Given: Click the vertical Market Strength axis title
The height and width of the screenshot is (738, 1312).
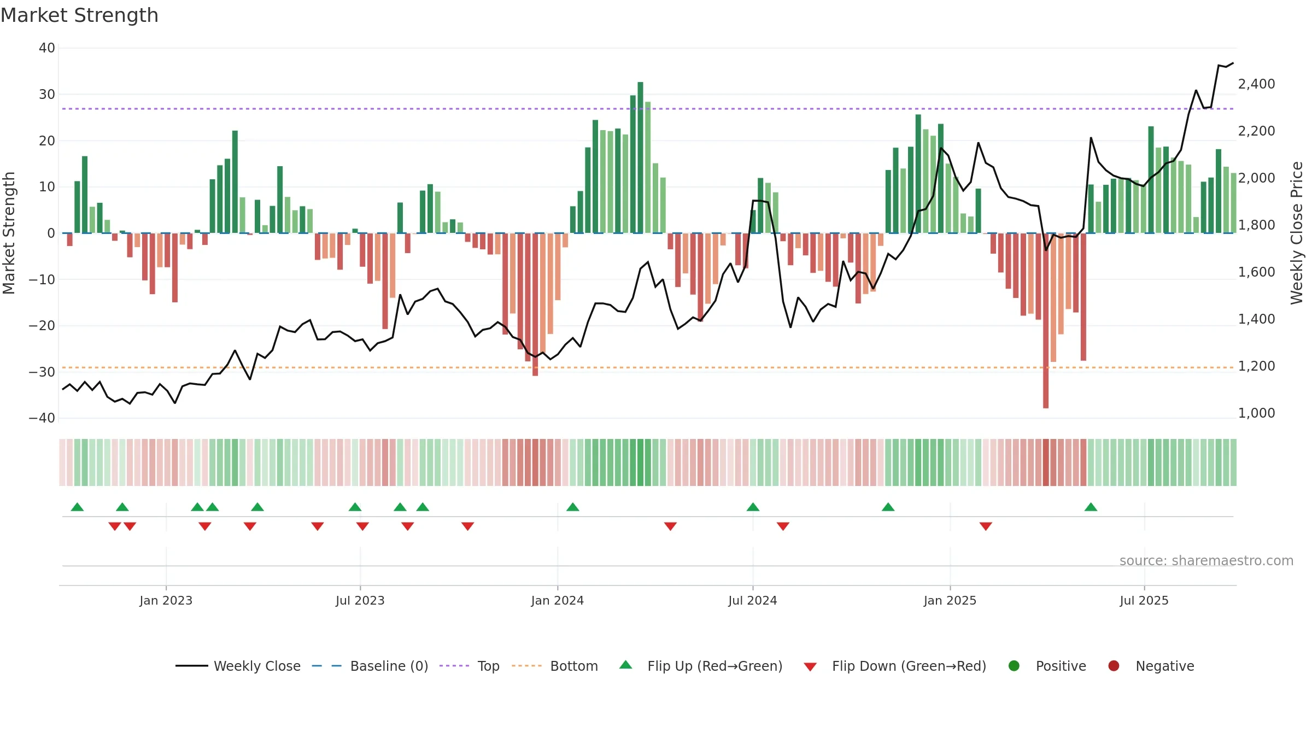Looking at the screenshot, I should 9,233.
